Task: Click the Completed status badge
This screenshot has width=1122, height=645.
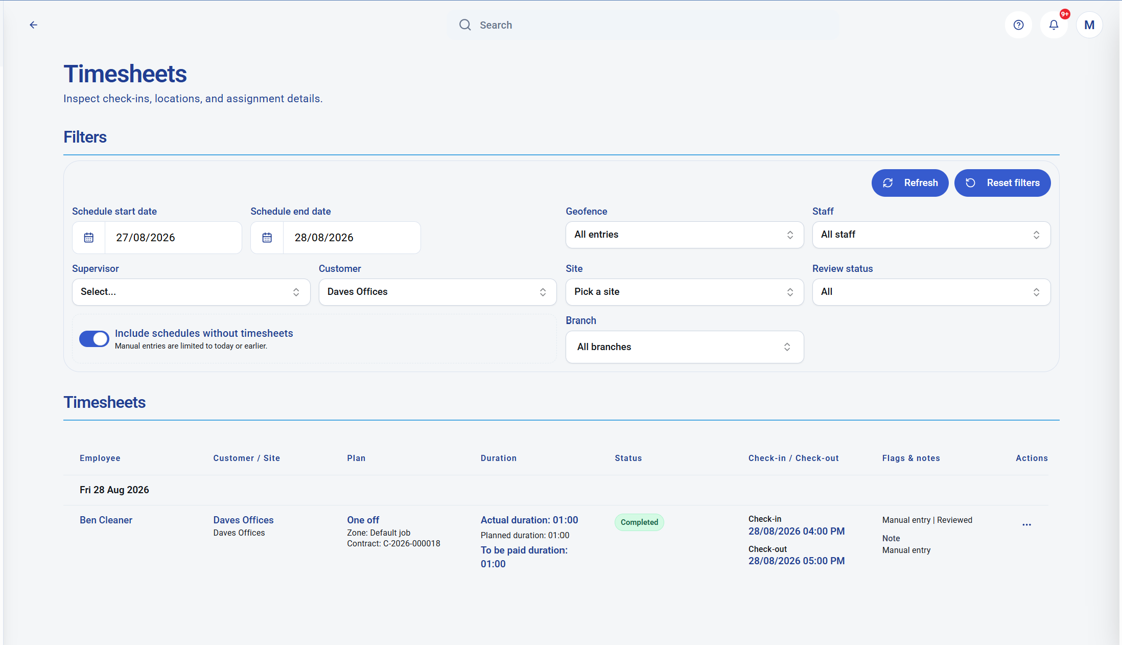Action: click(639, 522)
